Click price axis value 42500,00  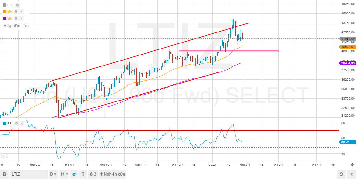pyautogui.click(x=348, y=32)
